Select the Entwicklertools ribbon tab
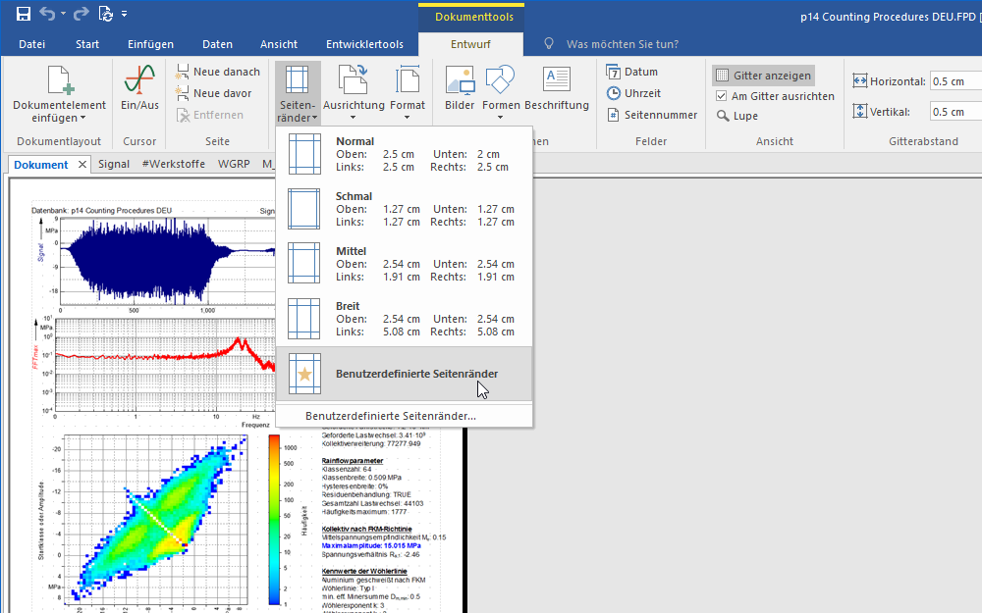982x613 pixels. pyautogui.click(x=364, y=44)
